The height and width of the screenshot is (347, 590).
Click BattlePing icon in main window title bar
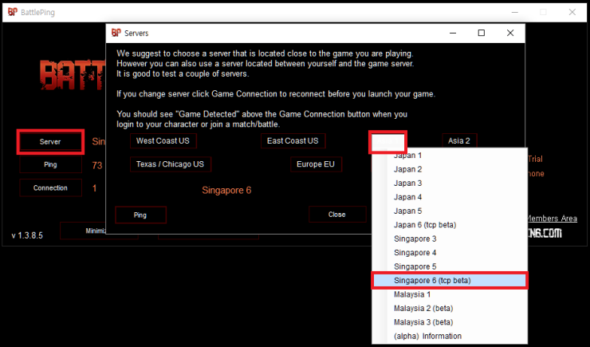[13, 12]
